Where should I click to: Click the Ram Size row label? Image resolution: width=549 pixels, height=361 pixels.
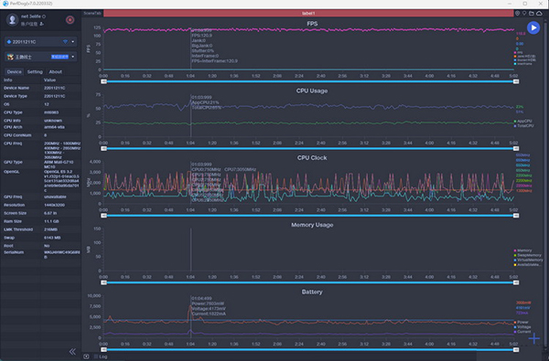pyautogui.click(x=13, y=221)
